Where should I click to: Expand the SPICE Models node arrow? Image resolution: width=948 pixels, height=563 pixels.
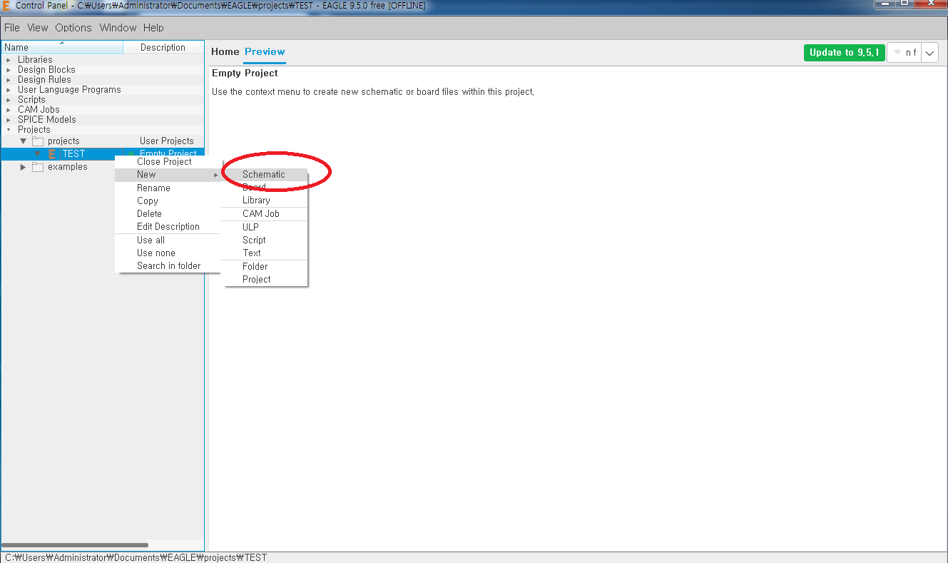tap(9, 120)
